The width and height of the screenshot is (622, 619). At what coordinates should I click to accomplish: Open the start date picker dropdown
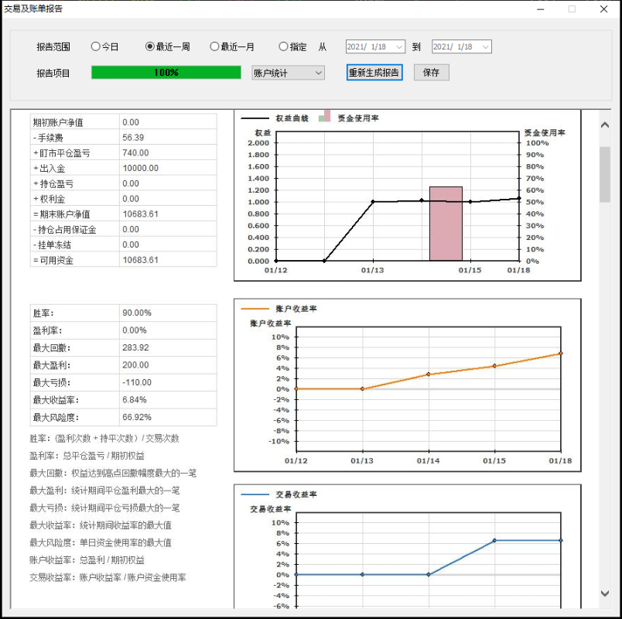[399, 47]
